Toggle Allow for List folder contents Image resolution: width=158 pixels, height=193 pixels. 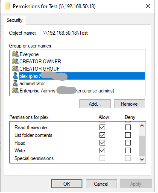pos(102,135)
